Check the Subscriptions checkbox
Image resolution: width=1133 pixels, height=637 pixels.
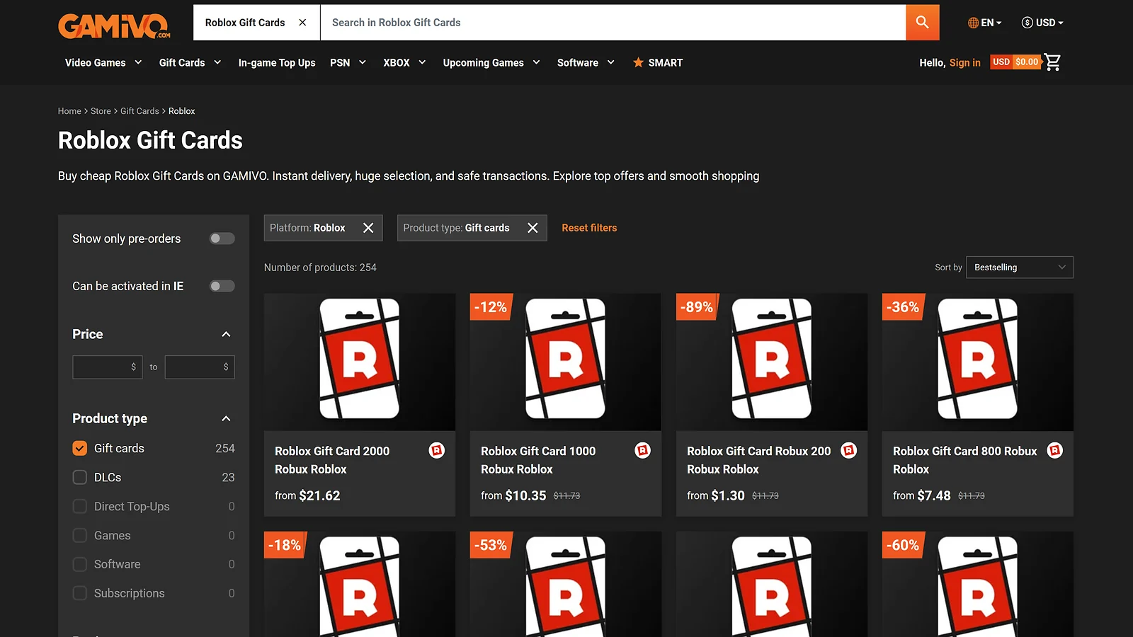tap(80, 593)
